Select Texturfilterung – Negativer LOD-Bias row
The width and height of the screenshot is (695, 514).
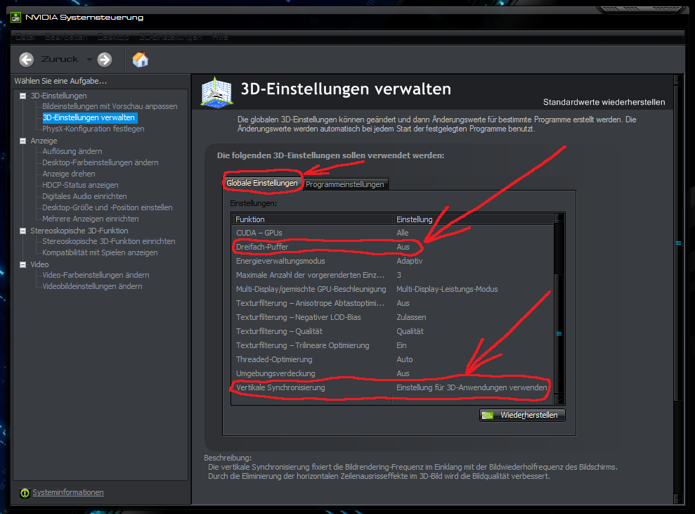coord(393,318)
